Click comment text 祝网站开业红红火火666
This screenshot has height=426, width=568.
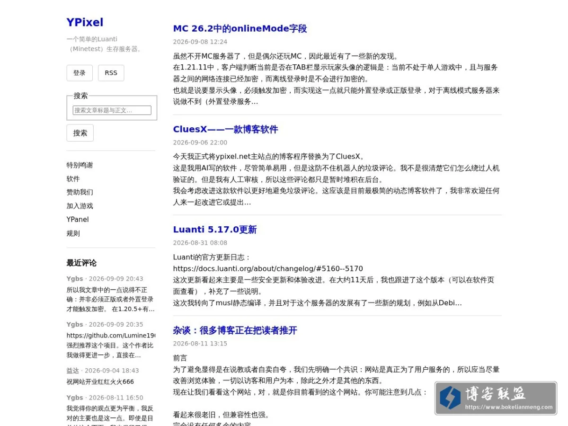(x=100, y=382)
